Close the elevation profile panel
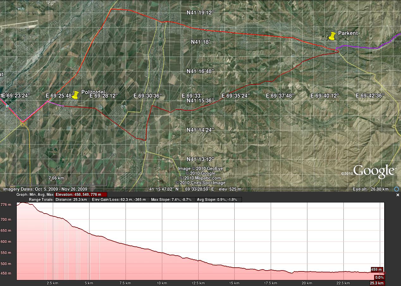 [398, 195]
